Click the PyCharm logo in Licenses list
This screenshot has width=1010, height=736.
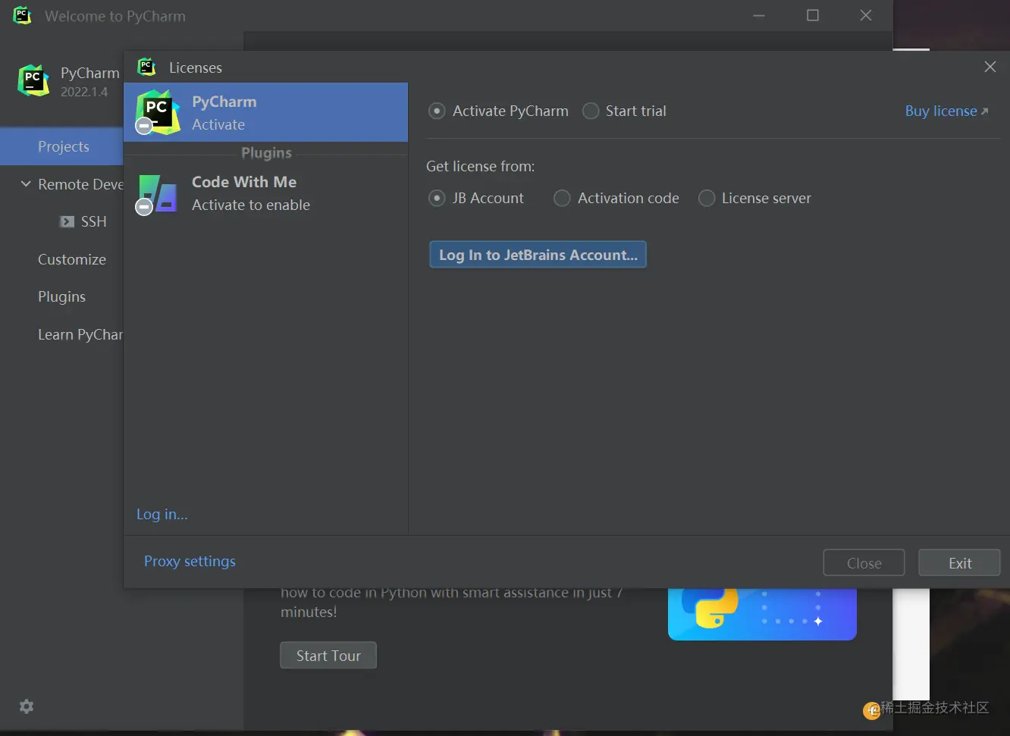click(158, 112)
